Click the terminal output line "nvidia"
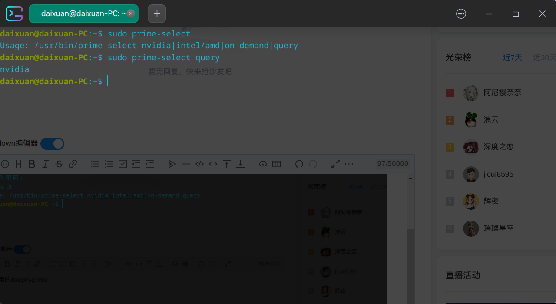 tap(15, 69)
